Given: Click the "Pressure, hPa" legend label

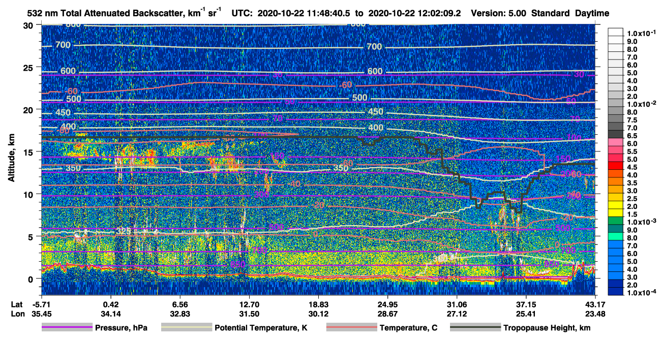Looking at the screenshot, I should click(x=121, y=328).
